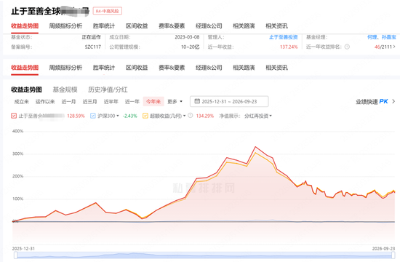This screenshot has height=262, width=400.
Task: Click info icon beside 超额收益(几何)
Action: [191, 116]
